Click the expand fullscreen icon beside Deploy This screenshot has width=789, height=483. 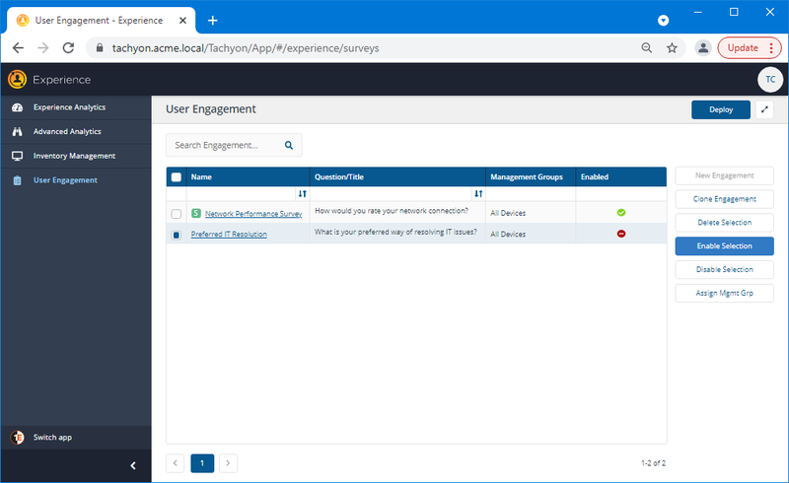pyautogui.click(x=764, y=110)
